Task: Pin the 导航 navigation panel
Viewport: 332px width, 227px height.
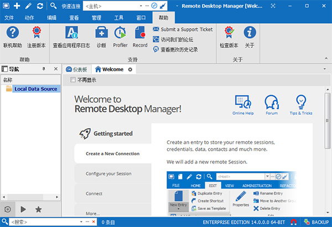Action: click(x=44, y=69)
